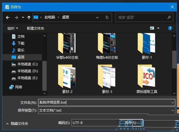Click the Back navigation arrow
This screenshot has height=132, width=179.
pyautogui.click(x=8, y=18)
